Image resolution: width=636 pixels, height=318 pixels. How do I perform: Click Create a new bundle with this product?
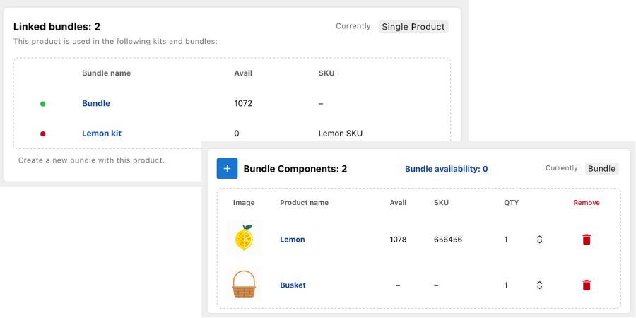91,160
